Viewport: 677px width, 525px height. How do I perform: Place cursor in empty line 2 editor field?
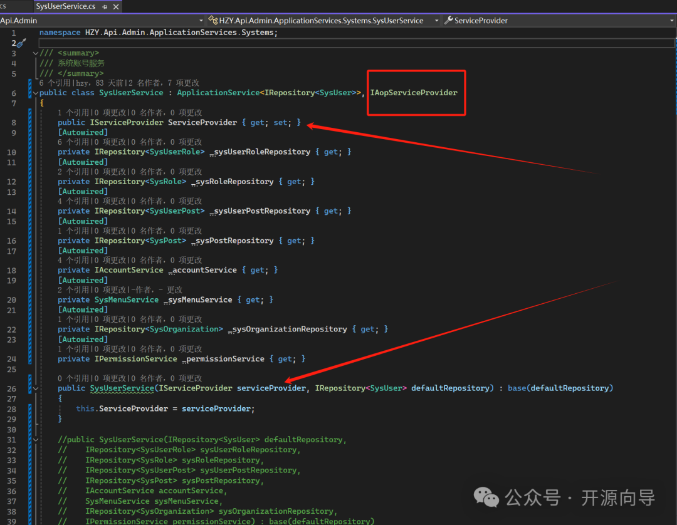coord(356,43)
